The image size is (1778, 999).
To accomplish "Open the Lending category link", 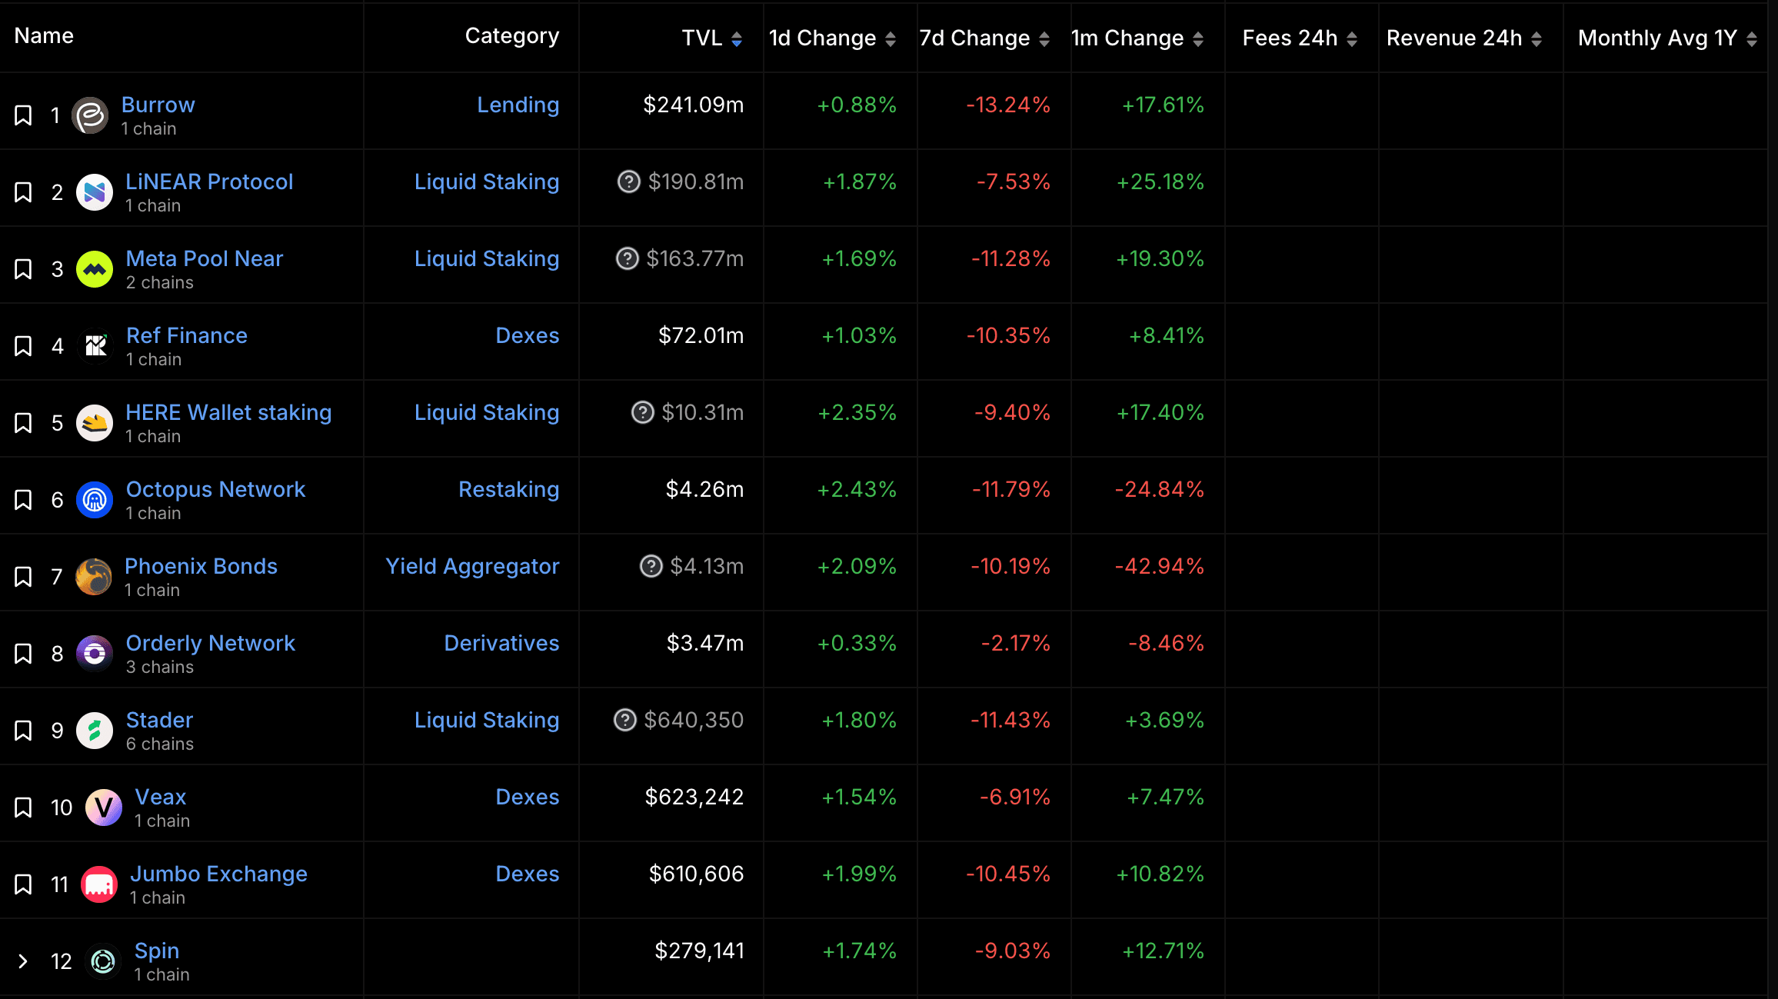I will coord(518,105).
